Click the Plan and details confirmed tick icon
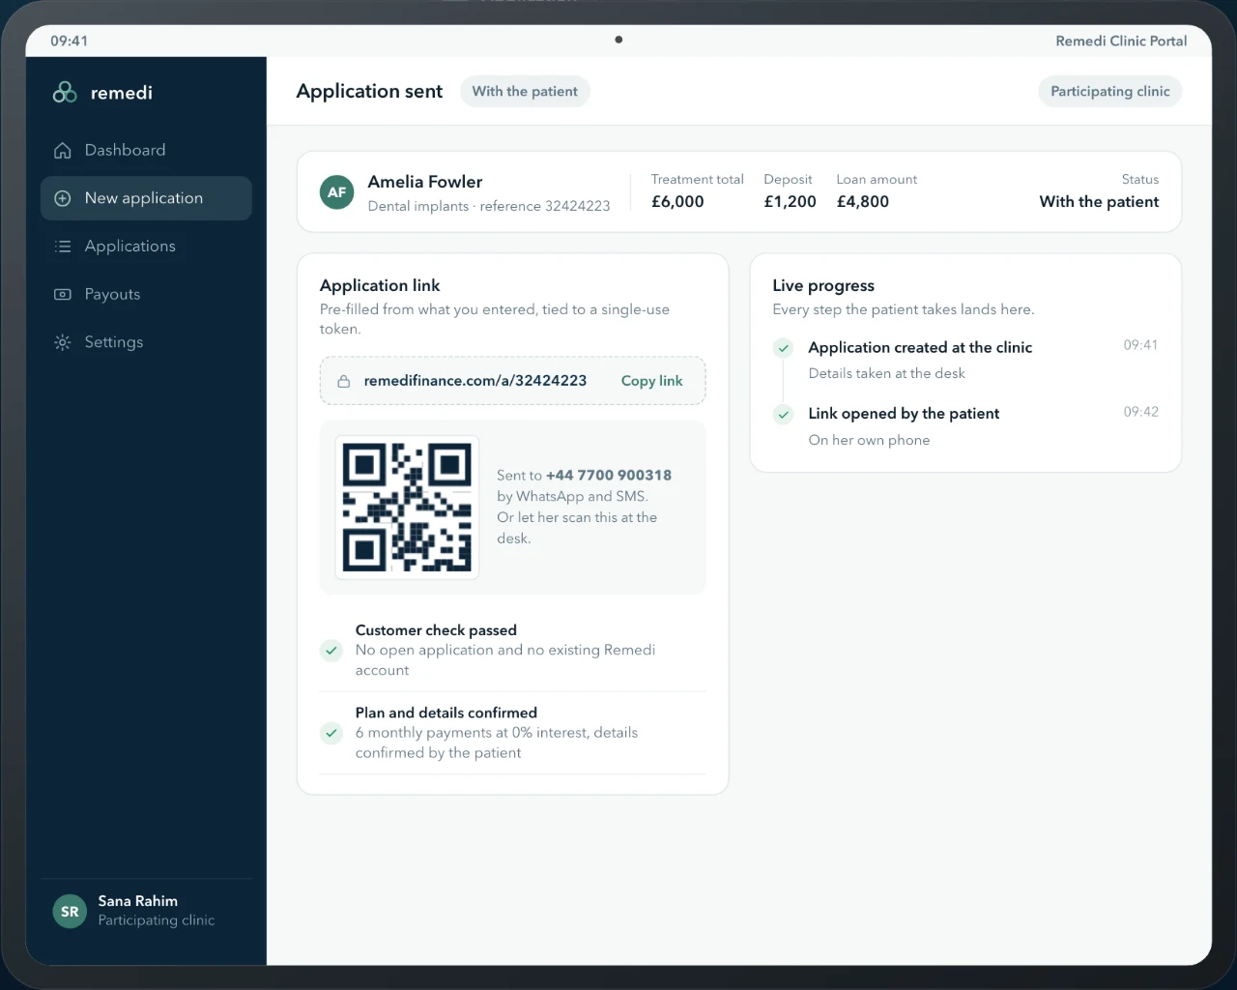The image size is (1237, 990). coord(331,733)
